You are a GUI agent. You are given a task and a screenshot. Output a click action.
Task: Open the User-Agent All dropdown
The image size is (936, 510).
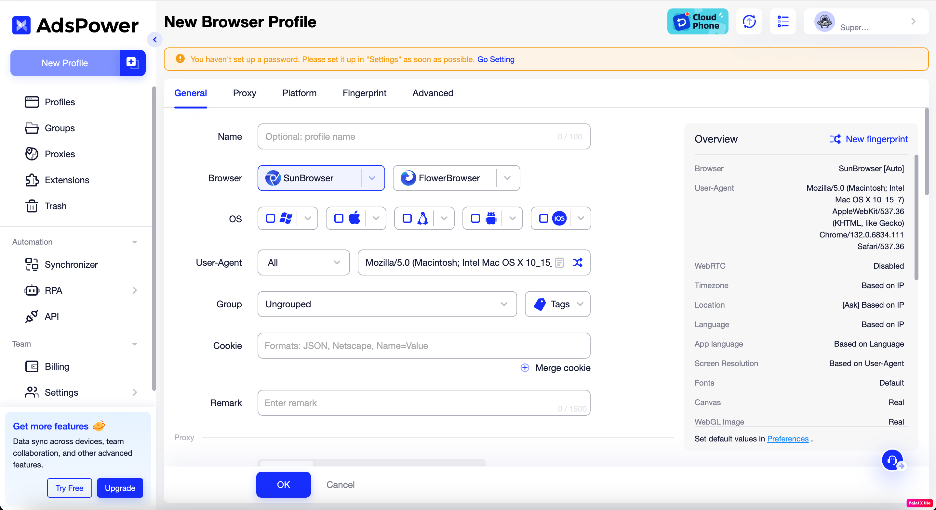pos(303,262)
